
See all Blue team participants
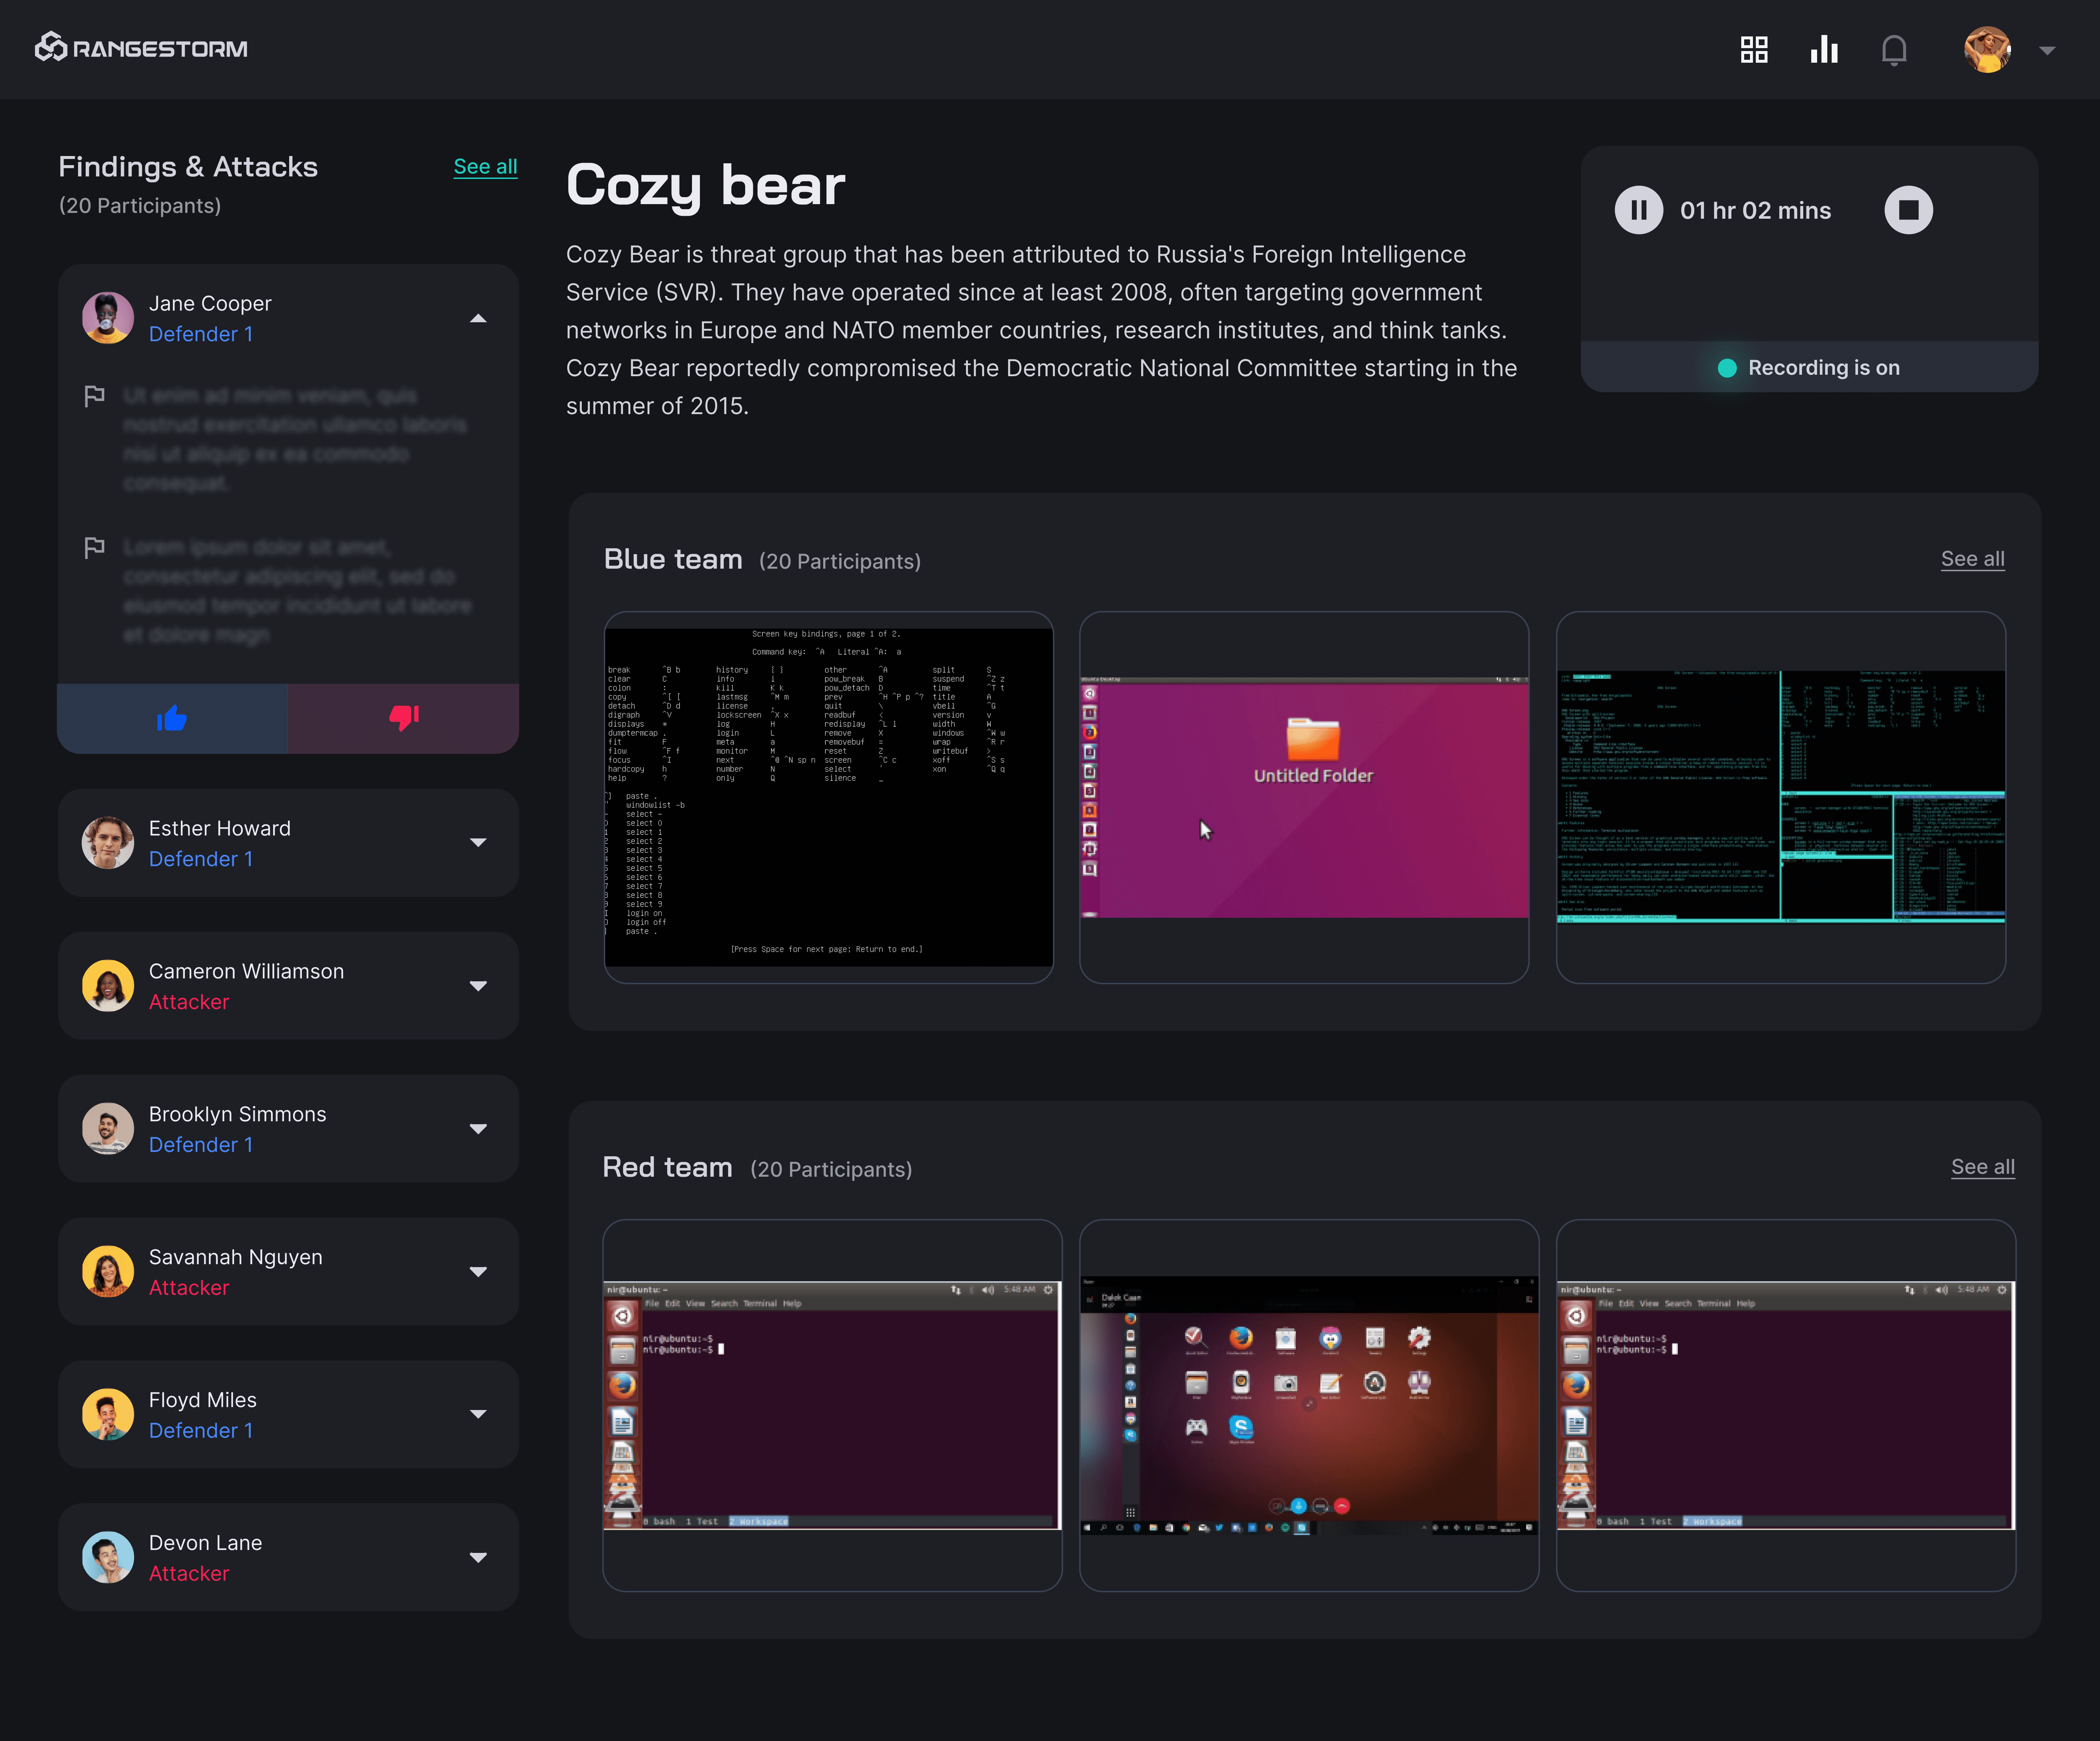[1972, 558]
